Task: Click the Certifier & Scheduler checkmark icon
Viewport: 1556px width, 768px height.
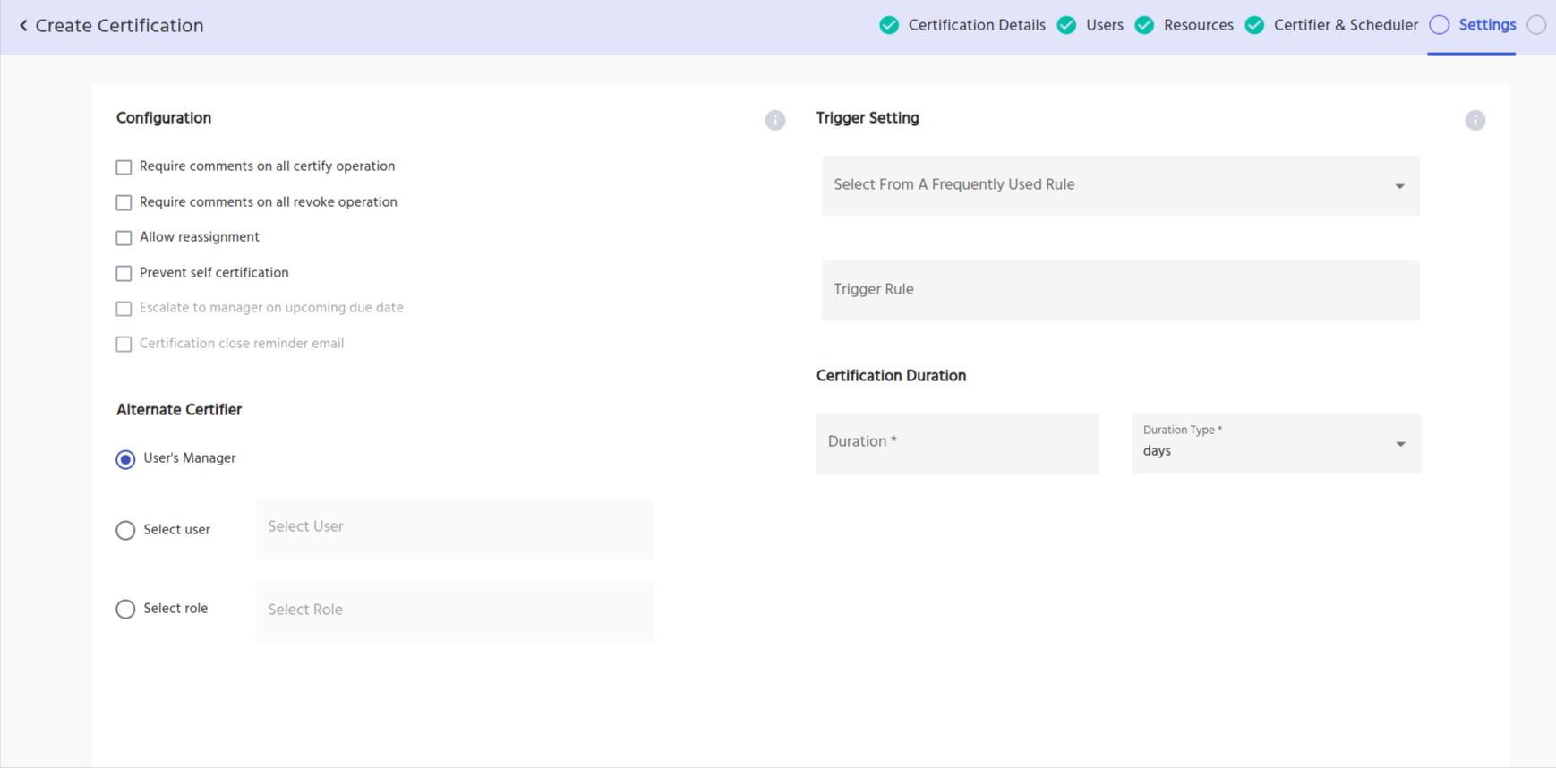Action: (x=1254, y=25)
